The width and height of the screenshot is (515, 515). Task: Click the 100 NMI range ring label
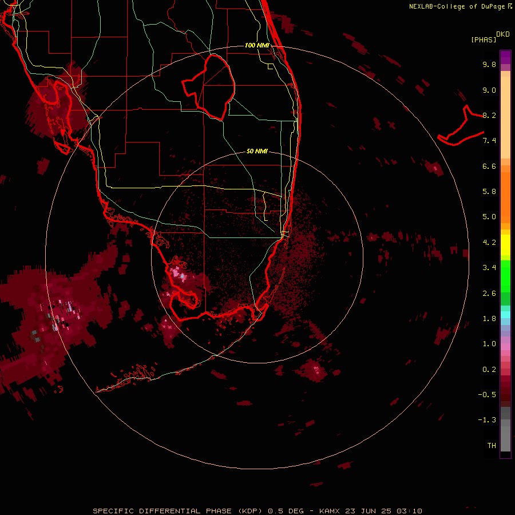[257, 45]
